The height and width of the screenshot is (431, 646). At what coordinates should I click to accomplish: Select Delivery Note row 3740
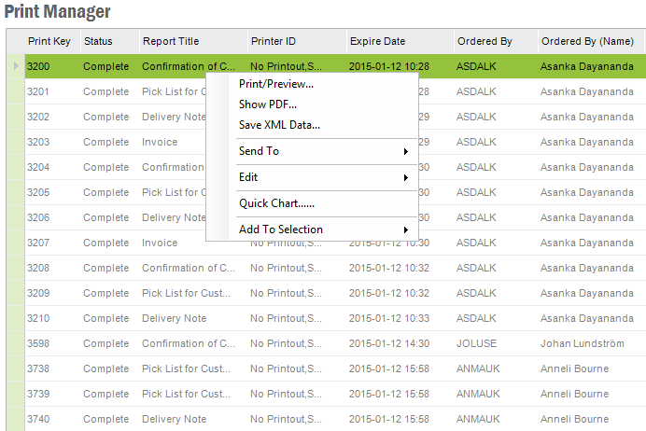click(174, 419)
